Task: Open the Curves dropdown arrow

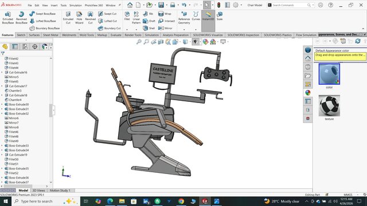Action: click(x=196, y=30)
